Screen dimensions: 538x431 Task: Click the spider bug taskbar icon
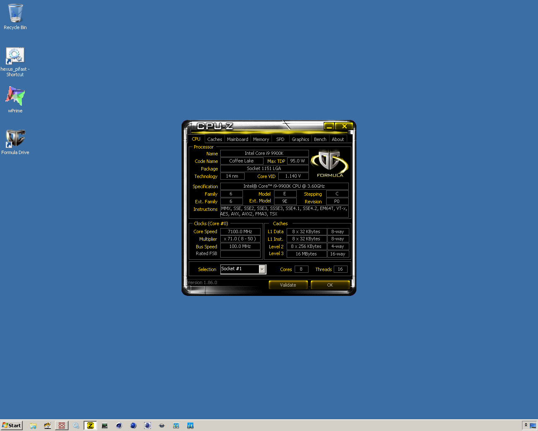pos(162,426)
